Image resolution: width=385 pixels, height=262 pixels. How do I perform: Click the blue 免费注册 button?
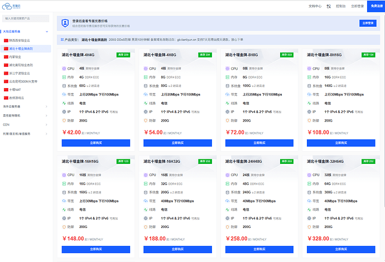[376, 6]
